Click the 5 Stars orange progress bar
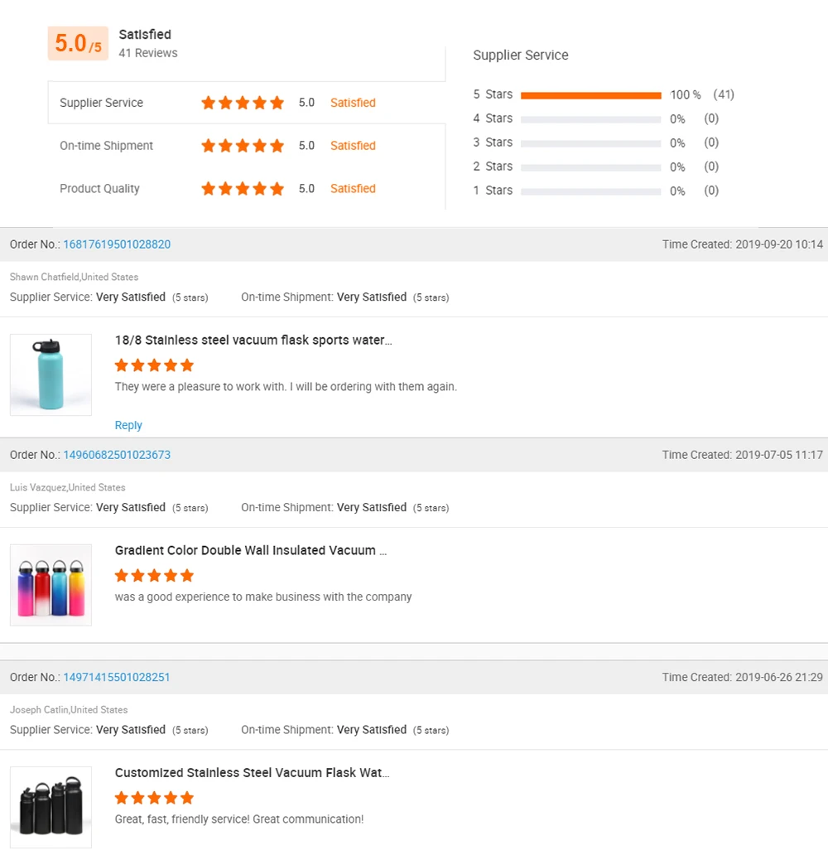This screenshot has height=860, width=828. pos(590,95)
